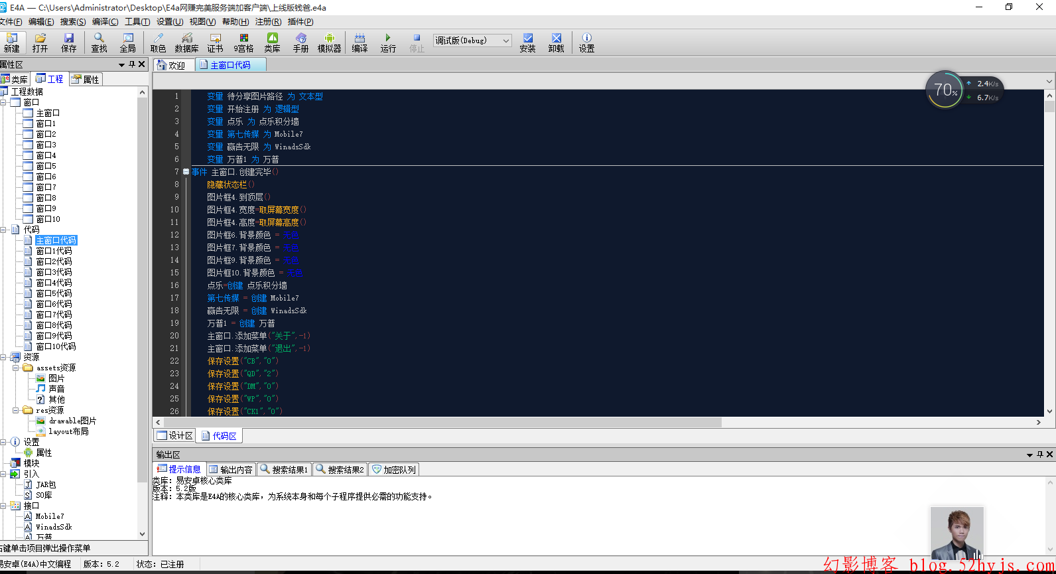Click the 新建 (New) toolbar icon
Screen dimensions: 1056x574
12,42
